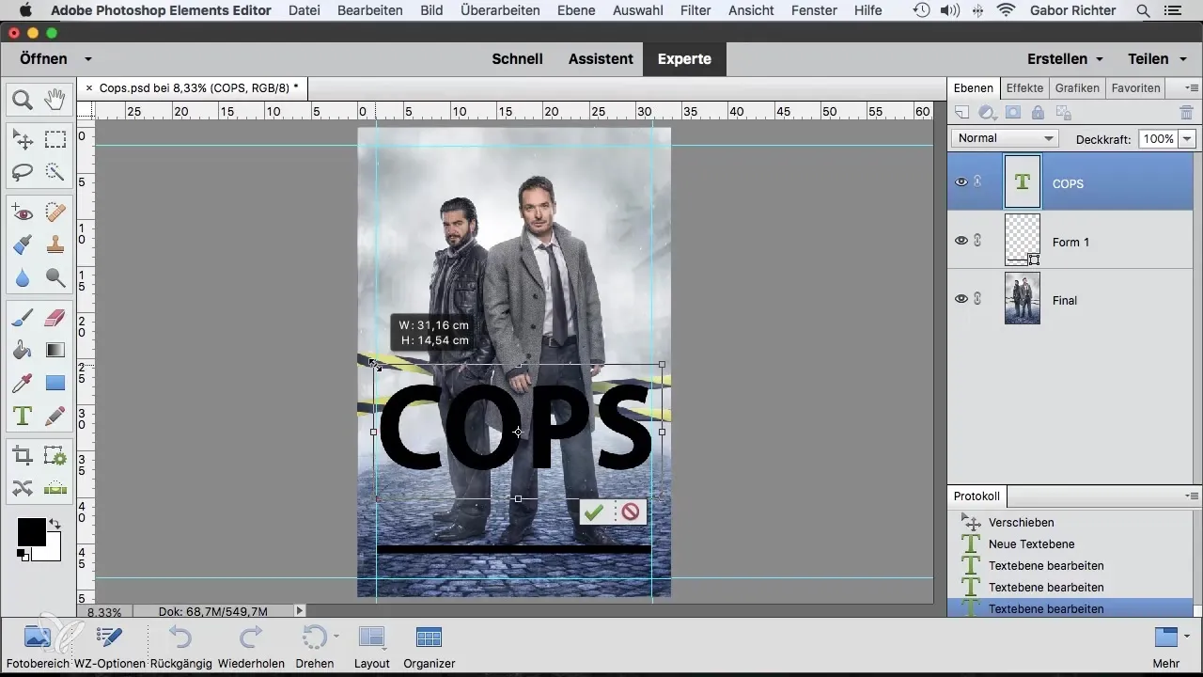Toggle link on Final layer
This screenshot has width=1203, height=677.
[978, 299]
